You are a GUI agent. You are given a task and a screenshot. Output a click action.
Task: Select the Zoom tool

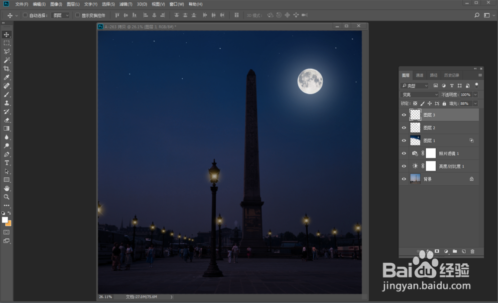click(6, 197)
